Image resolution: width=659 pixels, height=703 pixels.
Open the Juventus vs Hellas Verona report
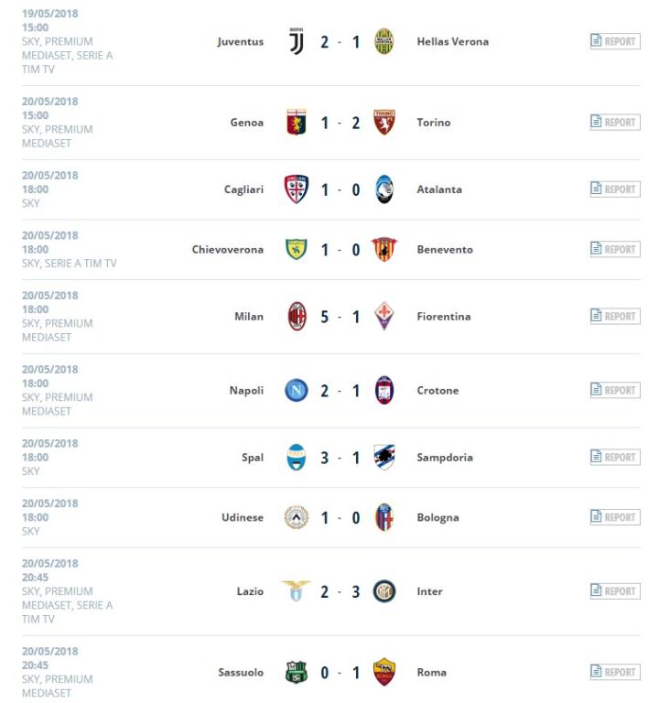(x=614, y=42)
